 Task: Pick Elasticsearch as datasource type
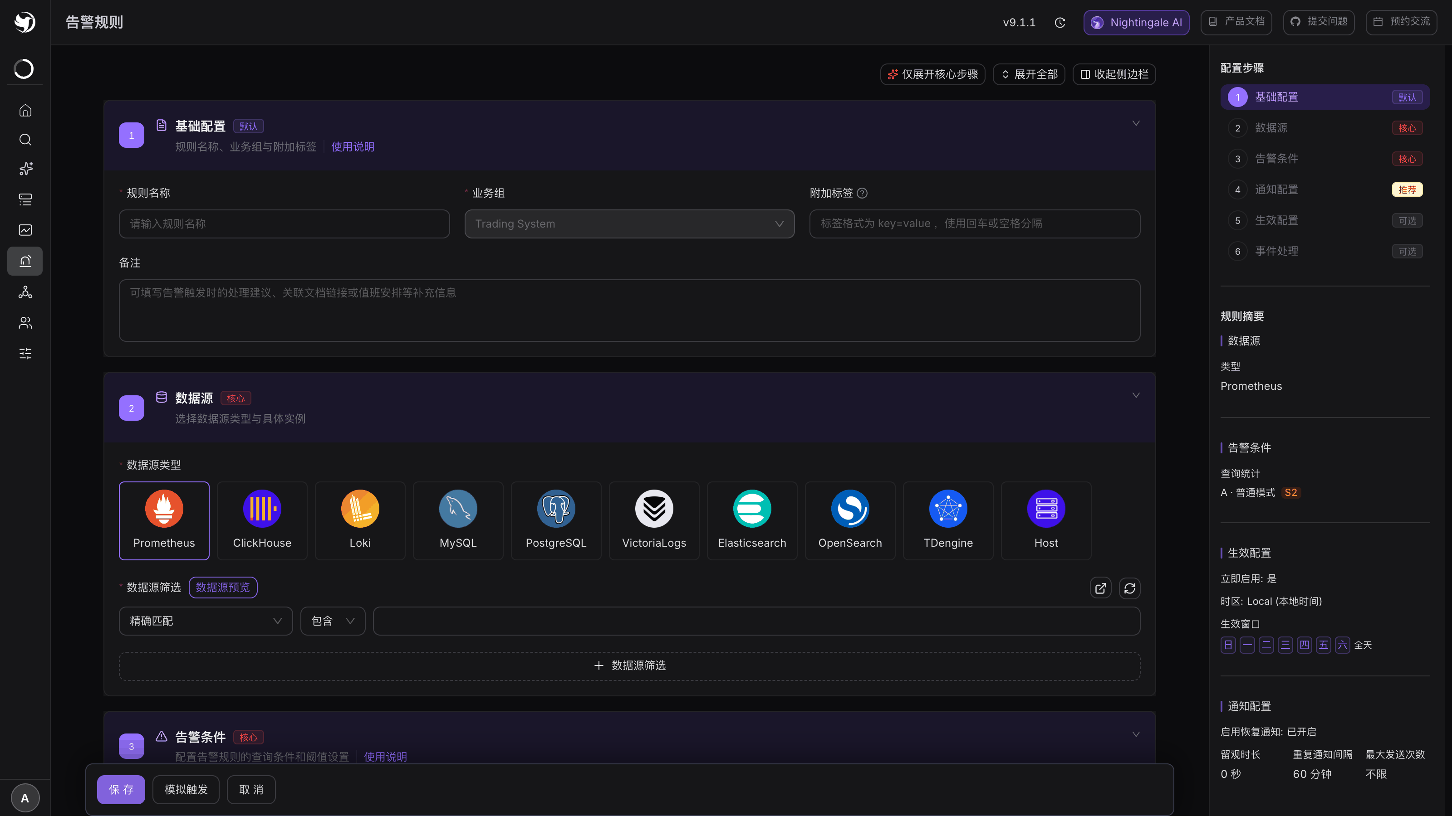click(752, 520)
